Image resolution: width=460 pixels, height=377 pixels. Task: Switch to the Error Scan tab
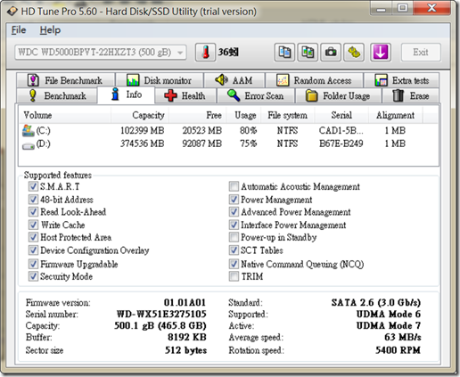[256, 95]
